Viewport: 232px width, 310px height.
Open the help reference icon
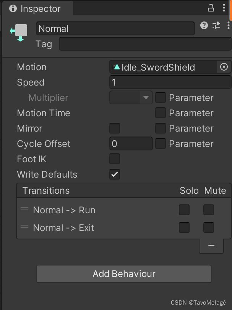(204, 25)
